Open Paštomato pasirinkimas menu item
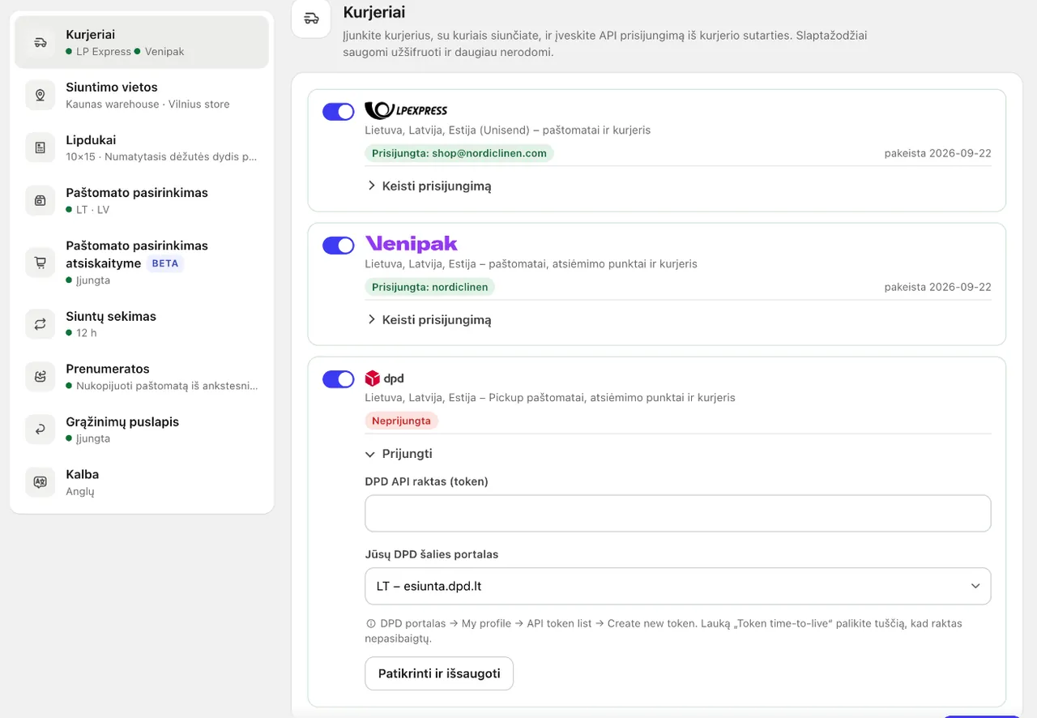This screenshot has width=1037, height=718. click(142, 200)
